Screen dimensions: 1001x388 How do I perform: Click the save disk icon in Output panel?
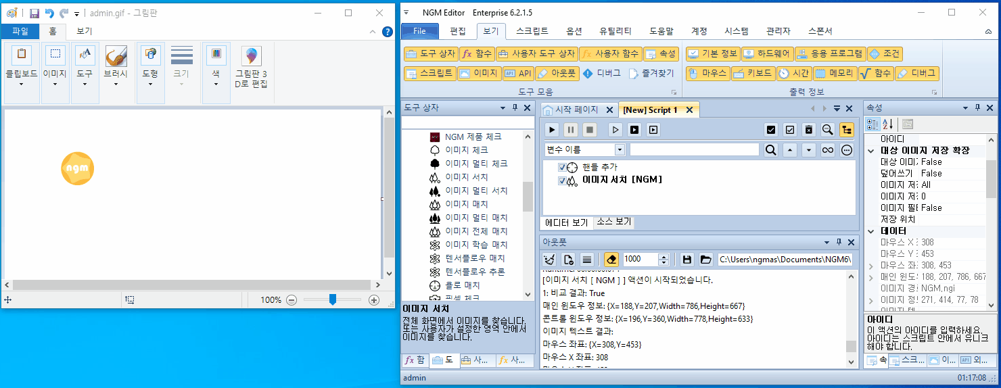687,259
